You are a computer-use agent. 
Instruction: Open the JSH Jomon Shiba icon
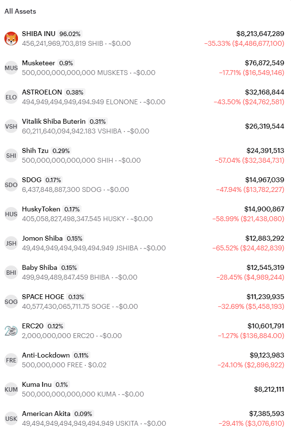pyautogui.click(x=11, y=243)
